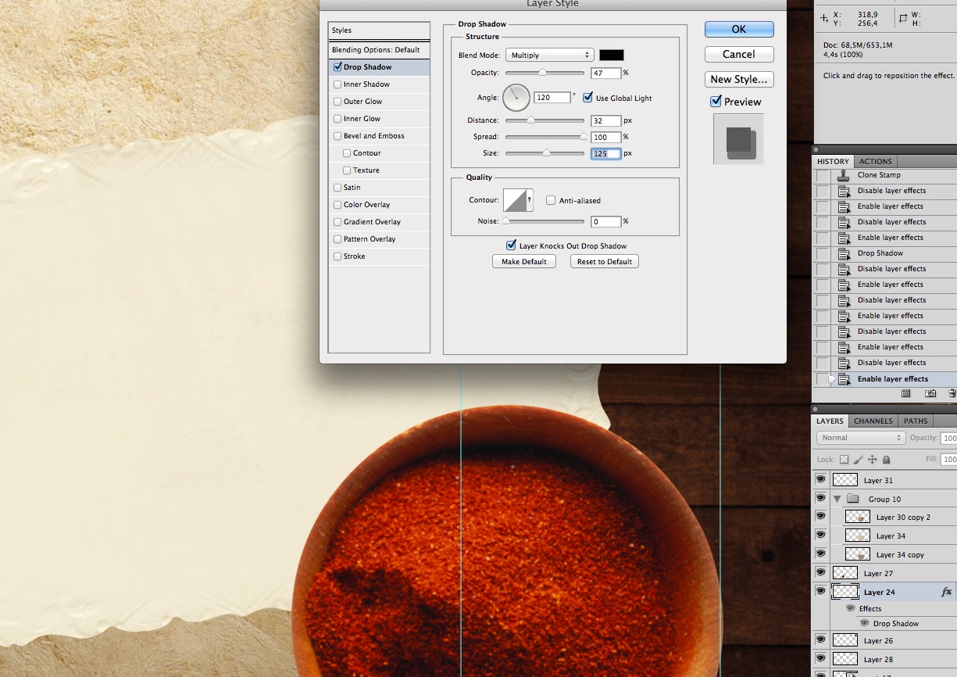
Task: Click the lock all padlock icon
Action: point(886,460)
